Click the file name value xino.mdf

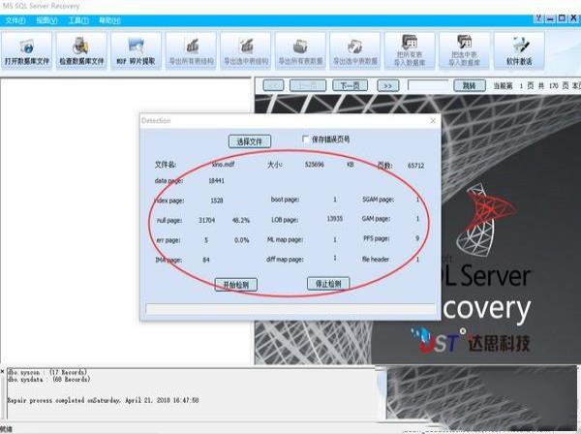pyautogui.click(x=223, y=164)
